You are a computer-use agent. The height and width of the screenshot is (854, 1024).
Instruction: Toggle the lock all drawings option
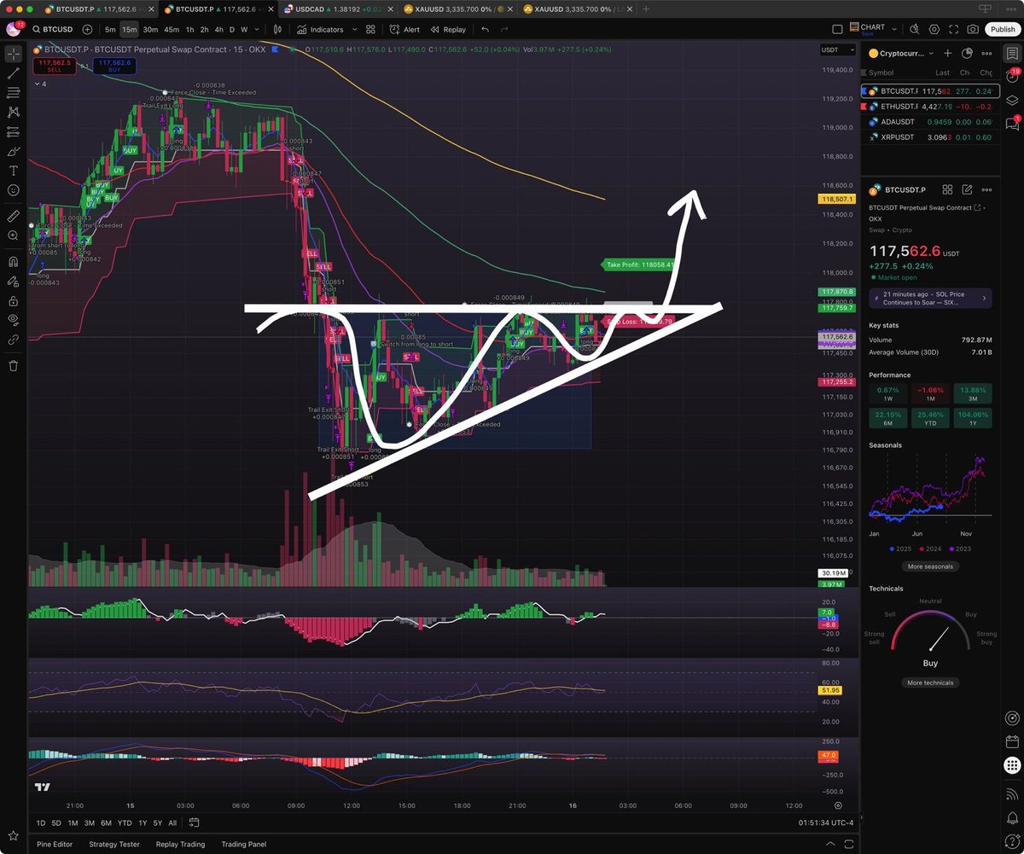[13, 300]
